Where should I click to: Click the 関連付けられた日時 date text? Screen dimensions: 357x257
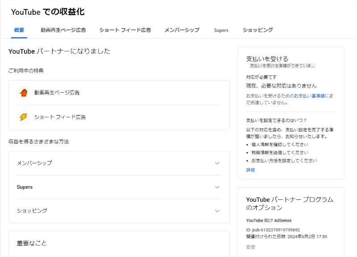click(286, 237)
